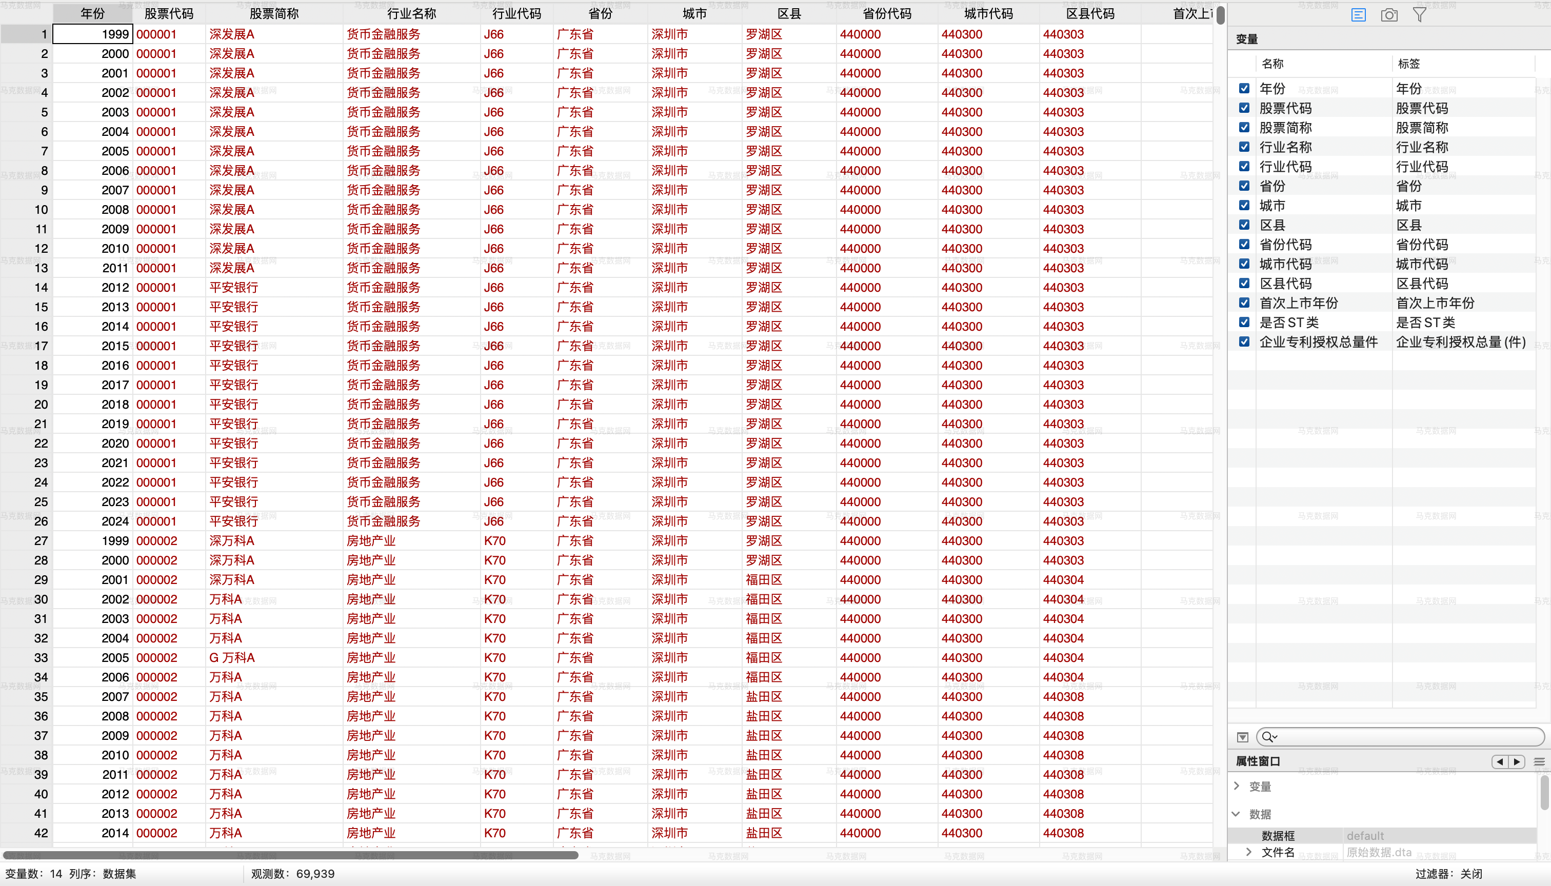This screenshot has height=886, width=1551.
Task: Uncheck the 年份 variable checkbox
Action: tap(1244, 88)
